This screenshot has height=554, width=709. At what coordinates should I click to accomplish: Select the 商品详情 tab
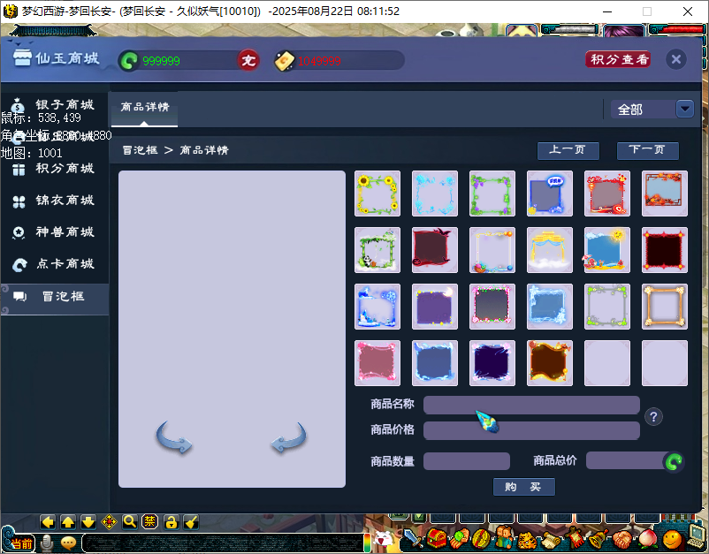pos(145,107)
